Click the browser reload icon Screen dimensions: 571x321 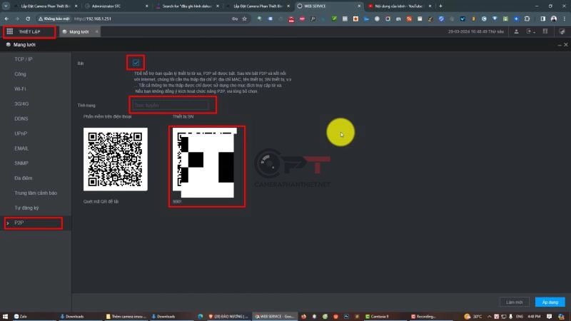pos(29,18)
